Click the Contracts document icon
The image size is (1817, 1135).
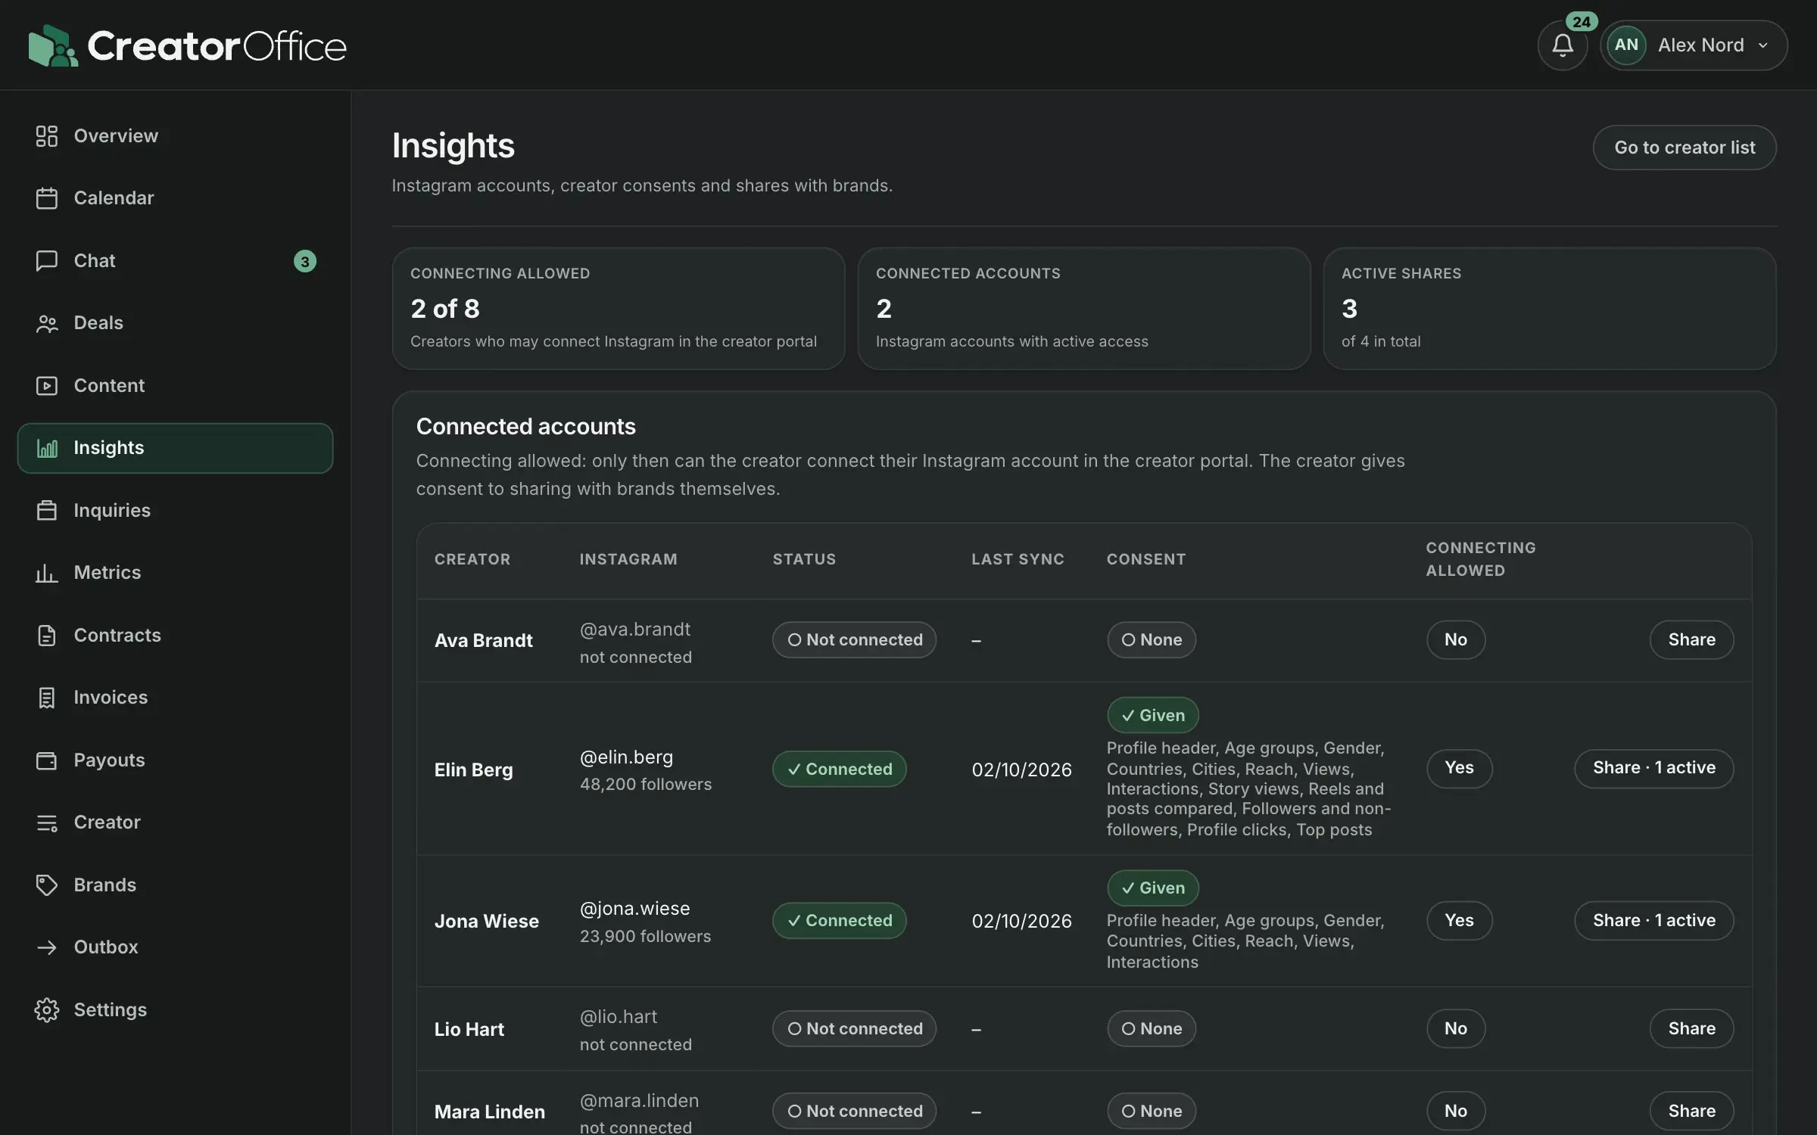click(47, 636)
